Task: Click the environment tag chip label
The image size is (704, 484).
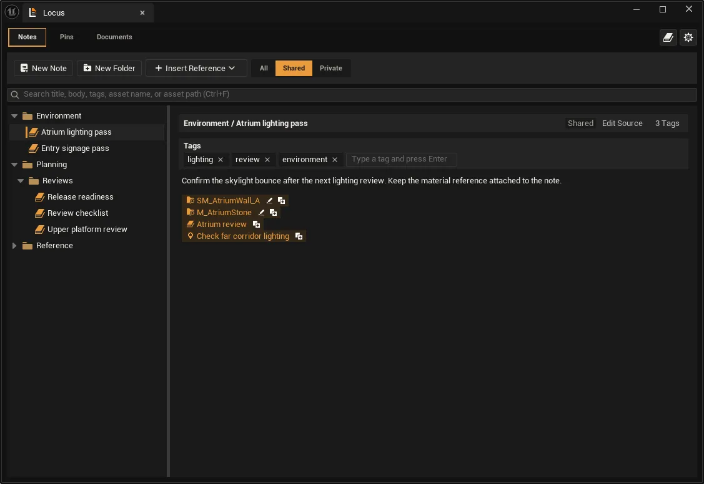Action: [305, 160]
